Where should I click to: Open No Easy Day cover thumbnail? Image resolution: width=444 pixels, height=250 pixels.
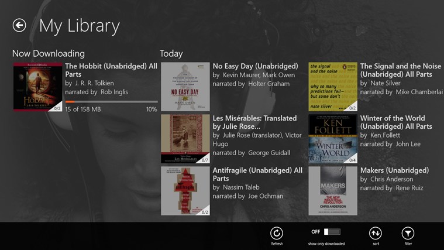pos(185,87)
